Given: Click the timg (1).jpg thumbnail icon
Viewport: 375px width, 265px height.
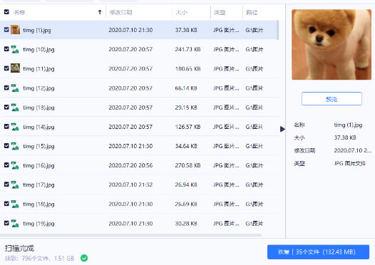Looking at the screenshot, I should click(15, 30).
